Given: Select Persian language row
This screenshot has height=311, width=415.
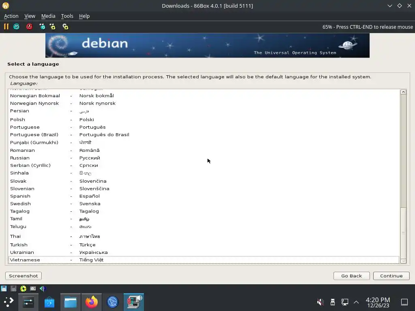Looking at the screenshot, I should (203, 111).
